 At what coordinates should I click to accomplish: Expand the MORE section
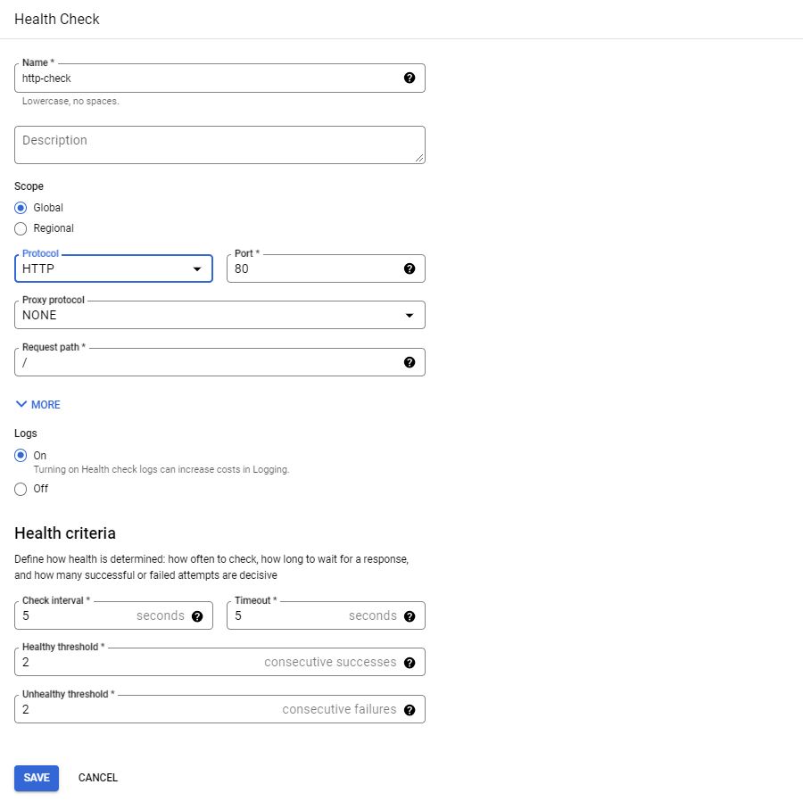coord(37,405)
